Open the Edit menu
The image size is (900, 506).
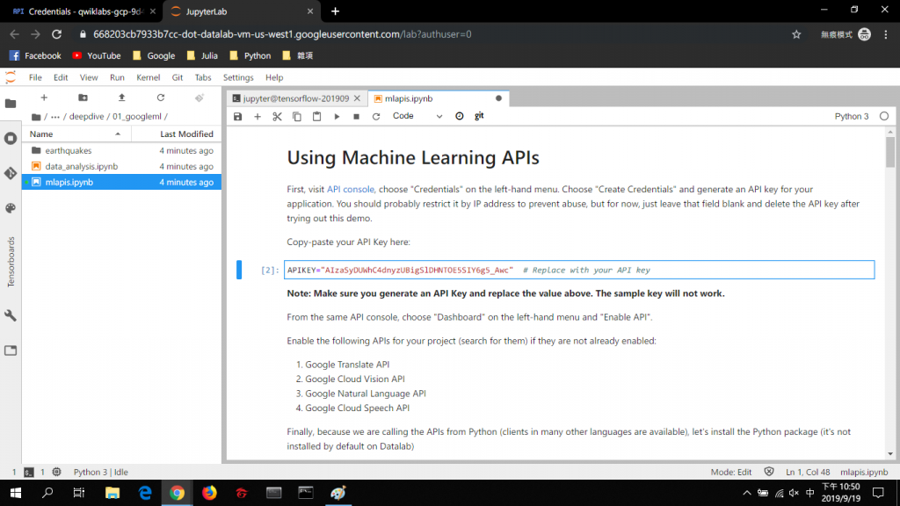coord(61,77)
